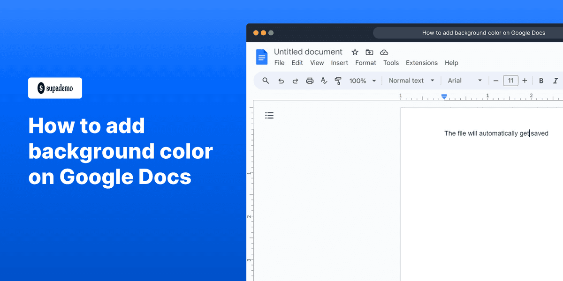Run the spelling check icon

[x=324, y=81]
